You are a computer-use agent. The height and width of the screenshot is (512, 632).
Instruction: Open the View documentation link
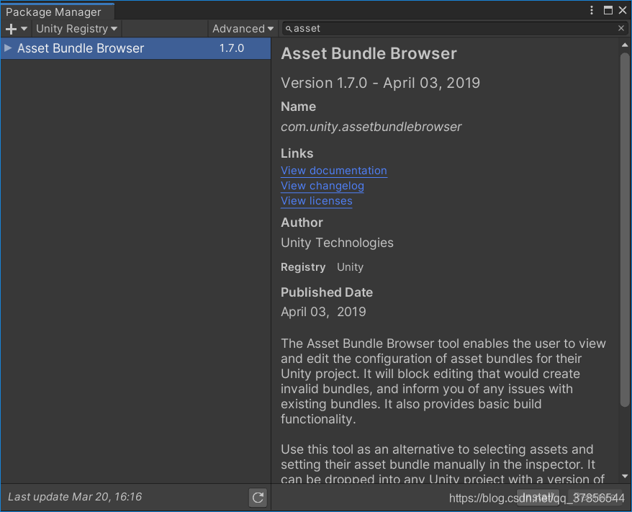tap(334, 171)
